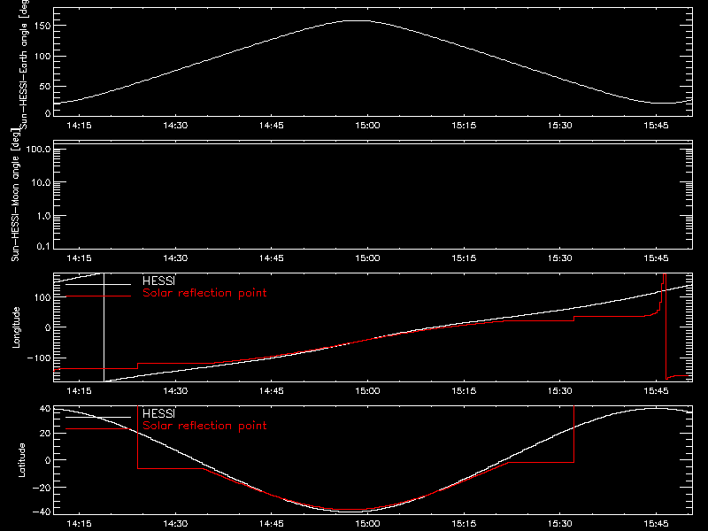Click "15:45" time label under Earth angle plot
Viewport: 708px width, 531px height.
click(656, 125)
